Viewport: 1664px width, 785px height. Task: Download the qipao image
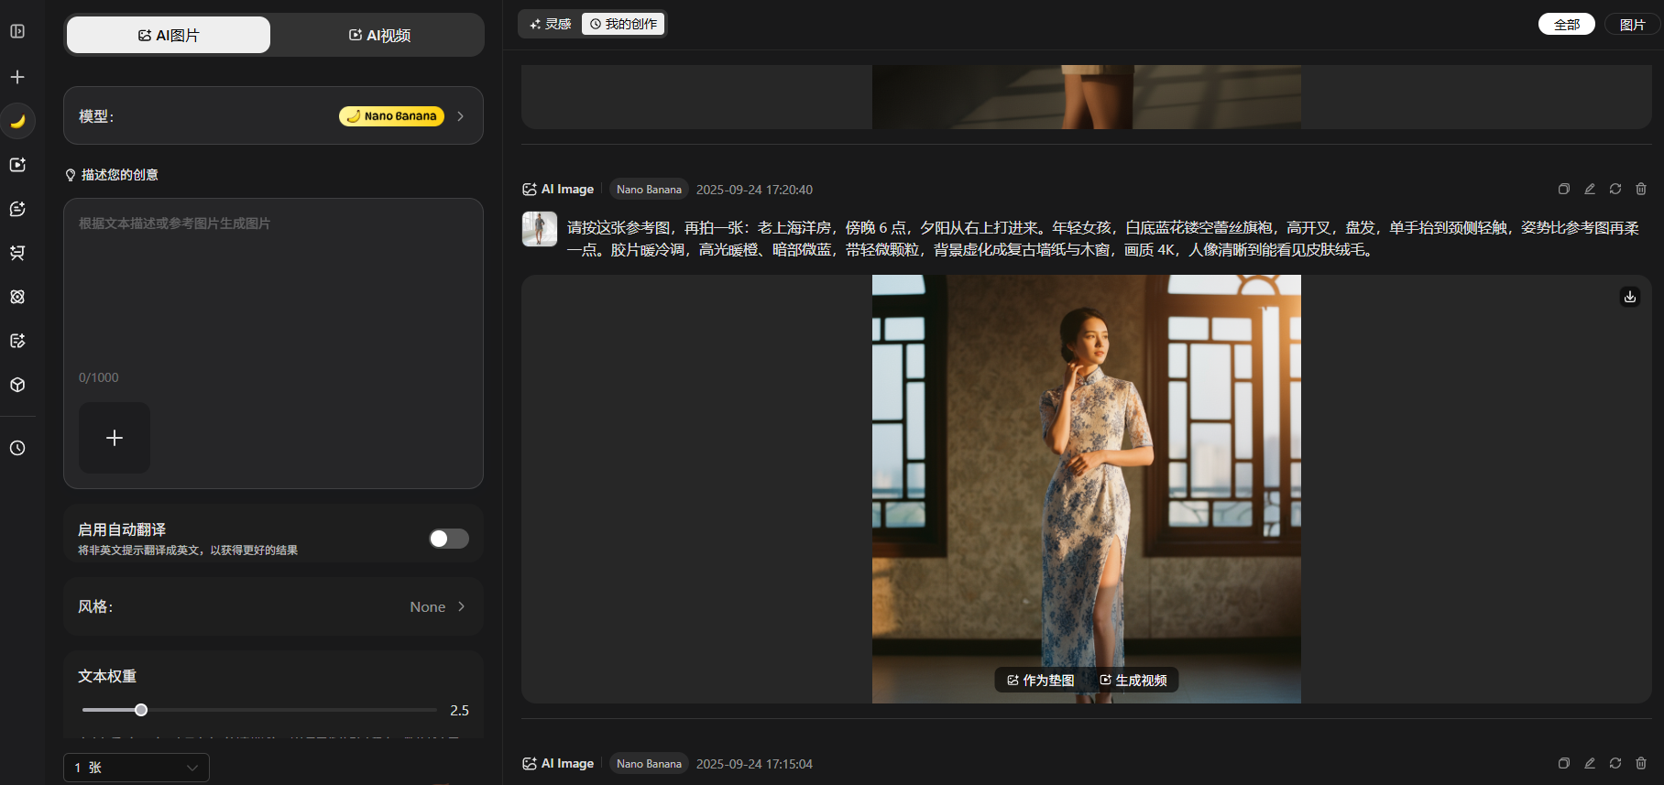pos(1630,297)
